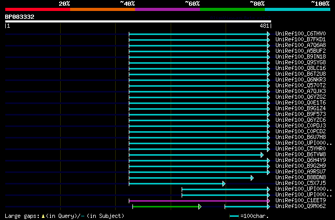Click the query end position 481 marker
The width and height of the screenshot is (335, 220).
(x=264, y=26)
